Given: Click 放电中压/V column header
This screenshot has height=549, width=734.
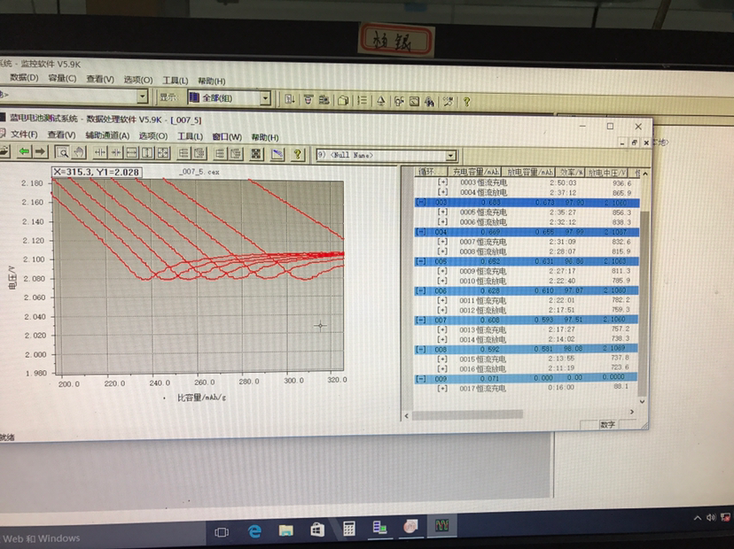Looking at the screenshot, I should pyautogui.click(x=606, y=173).
